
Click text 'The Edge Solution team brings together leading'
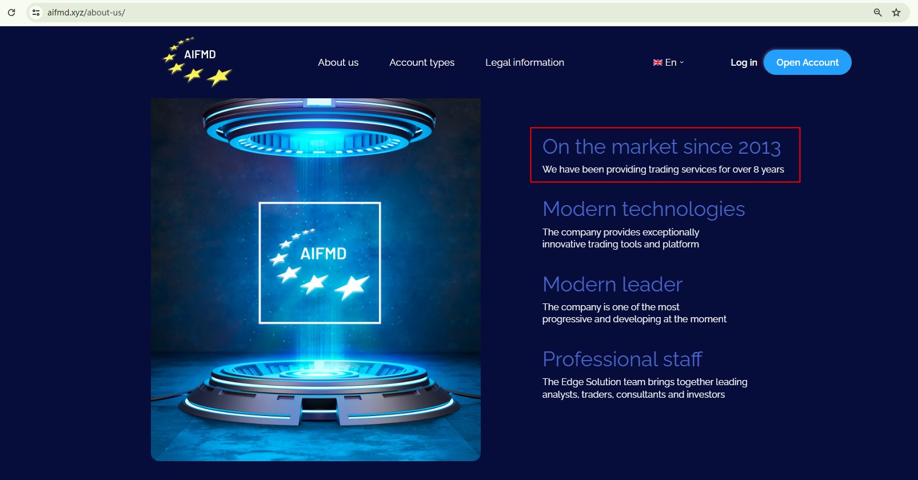point(645,382)
